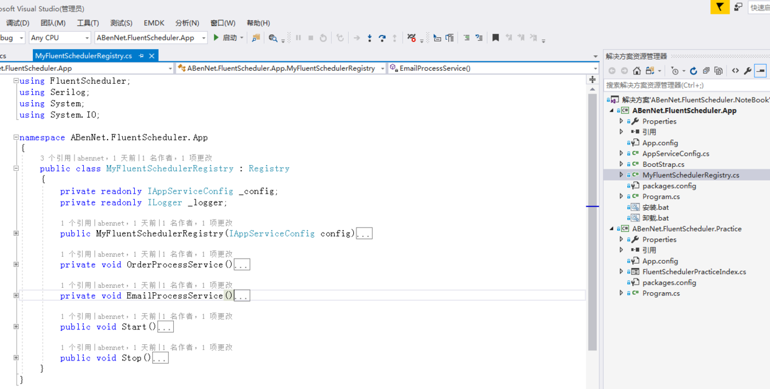Viewport: 770px width, 389px height.
Task: Expand BootStrap.cs node in Solution Explorer
Action: (x=622, y=164)
